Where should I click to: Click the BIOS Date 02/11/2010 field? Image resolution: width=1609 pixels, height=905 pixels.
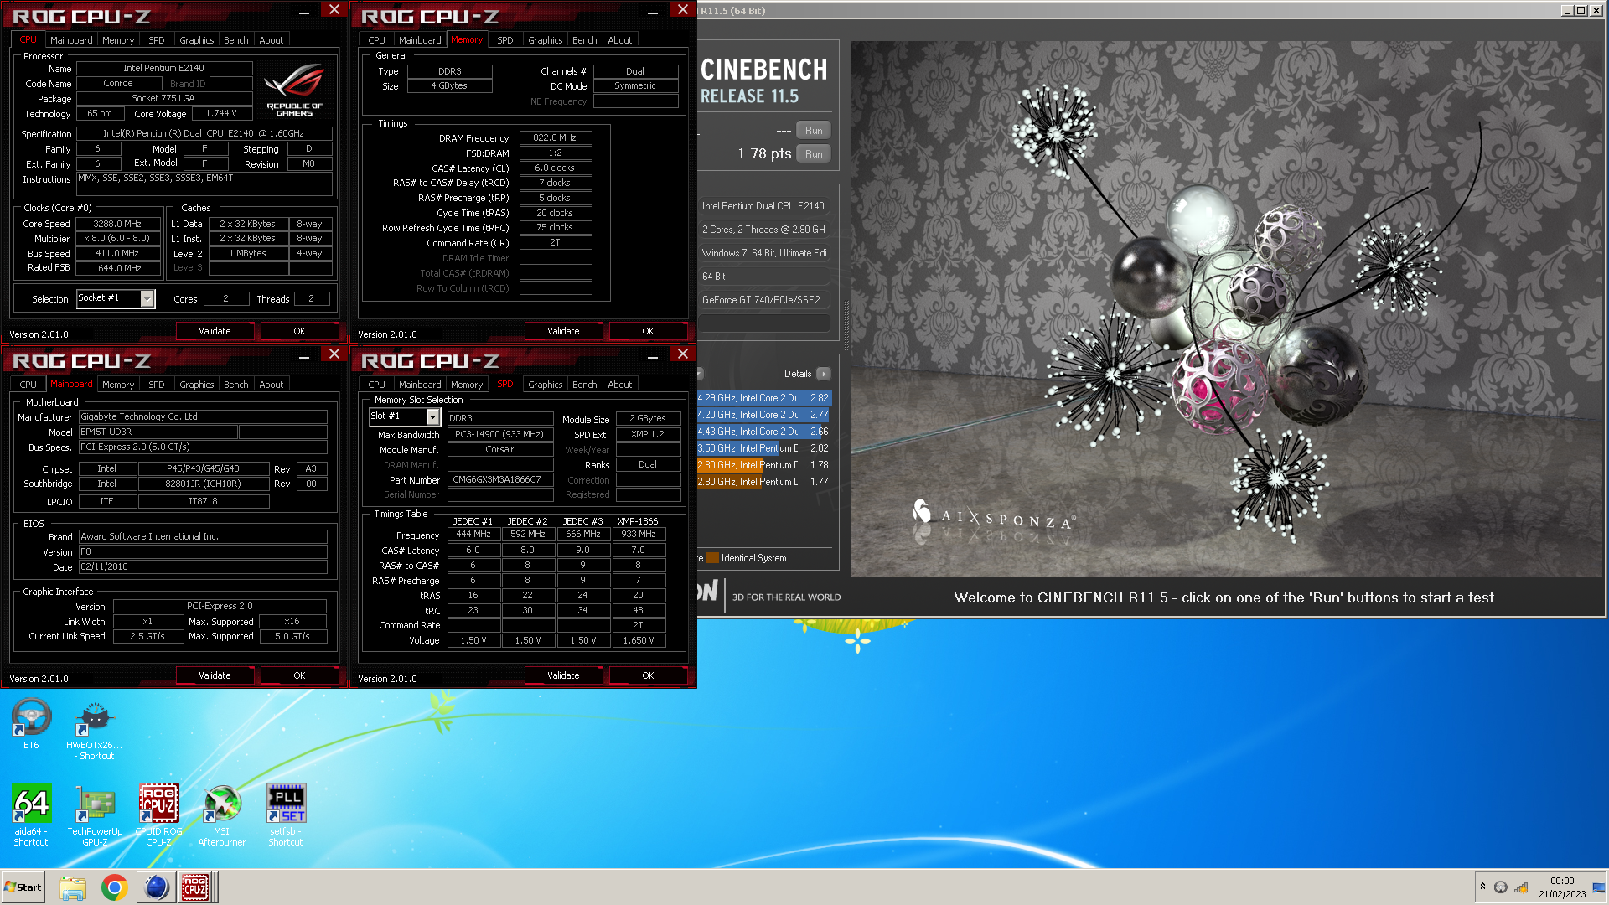click(x=203, y=567)
